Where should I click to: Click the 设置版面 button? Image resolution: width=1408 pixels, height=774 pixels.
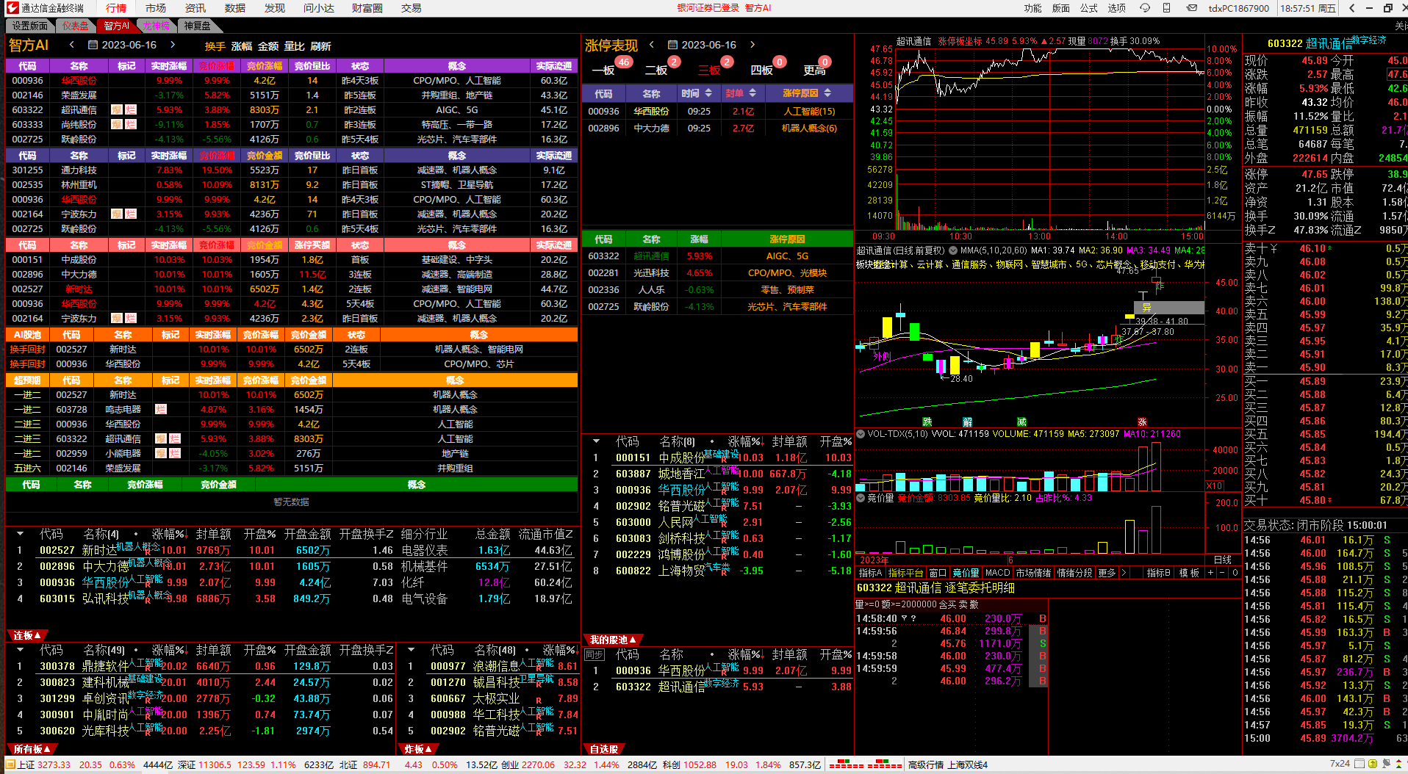(x=29, y=26)
